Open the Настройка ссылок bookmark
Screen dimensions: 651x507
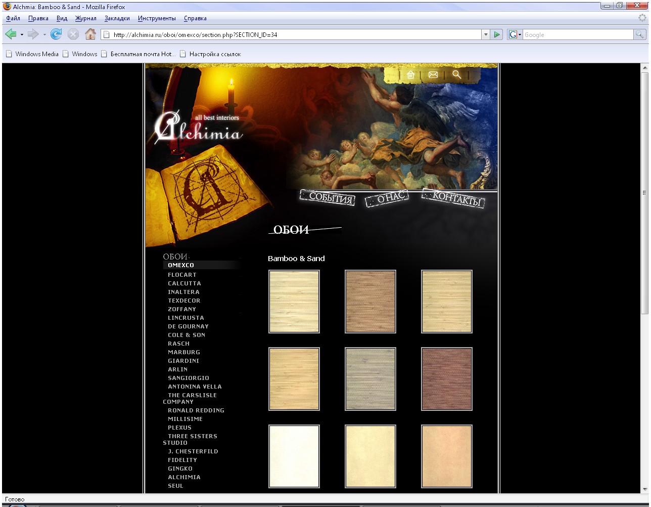coord(210,54)
